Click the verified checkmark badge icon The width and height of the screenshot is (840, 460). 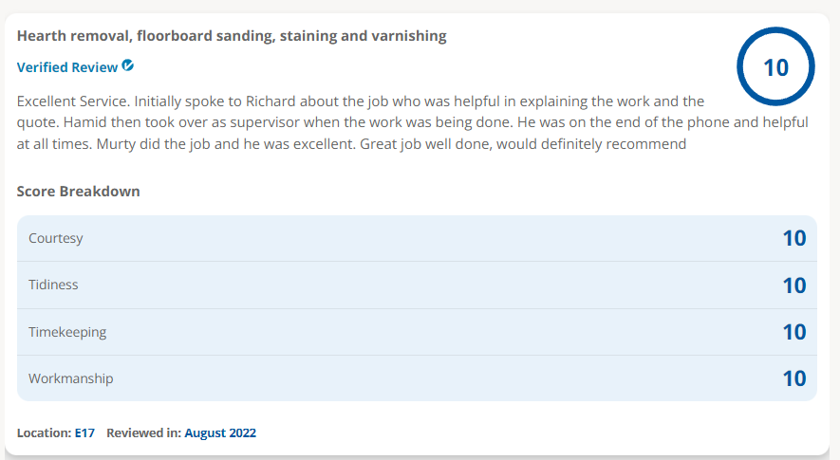tap(127, 65)
